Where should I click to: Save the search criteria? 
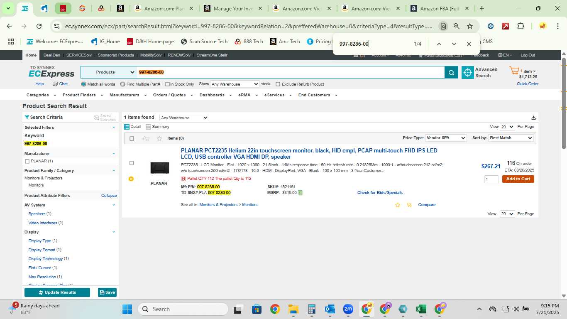107,292
